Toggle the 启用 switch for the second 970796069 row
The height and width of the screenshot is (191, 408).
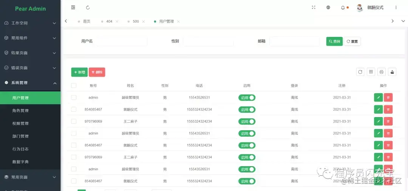pos(247,157)
